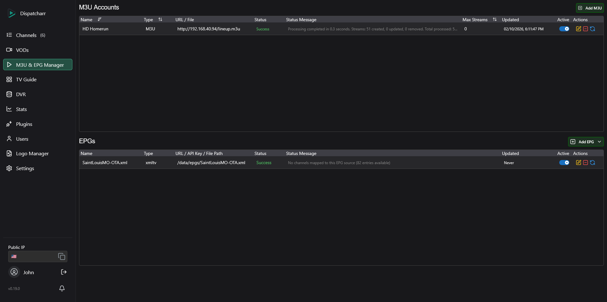Click the Public IP field
The image size is (607, 302).
click(x=38, y=256)
